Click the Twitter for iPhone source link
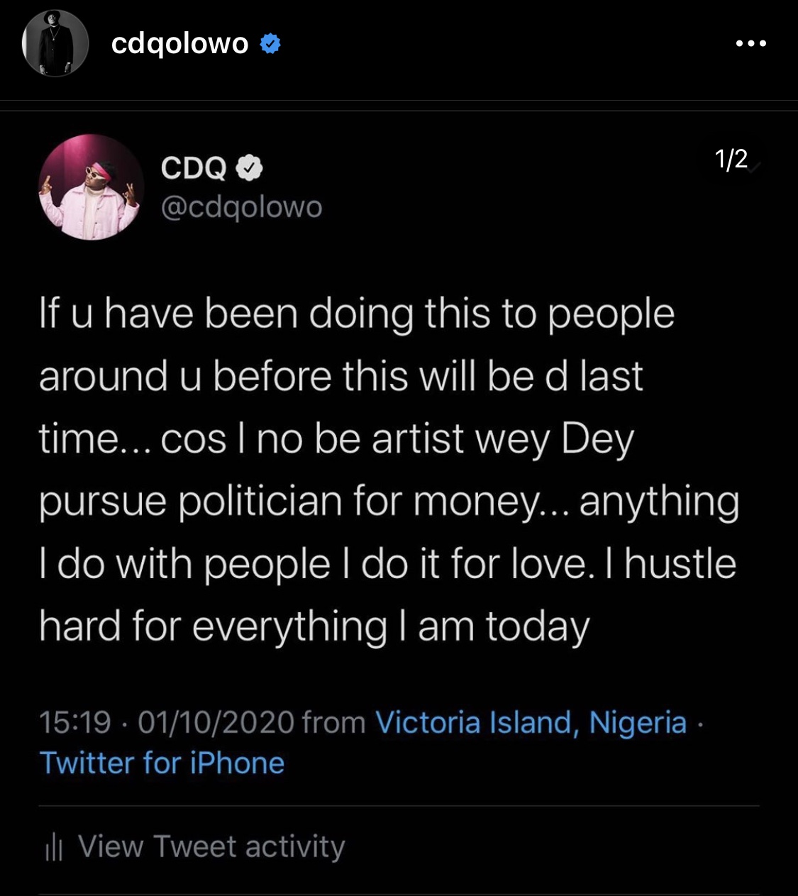Image resolution: width=798 pixels, height=896 pixels. (x=162, y=763)
